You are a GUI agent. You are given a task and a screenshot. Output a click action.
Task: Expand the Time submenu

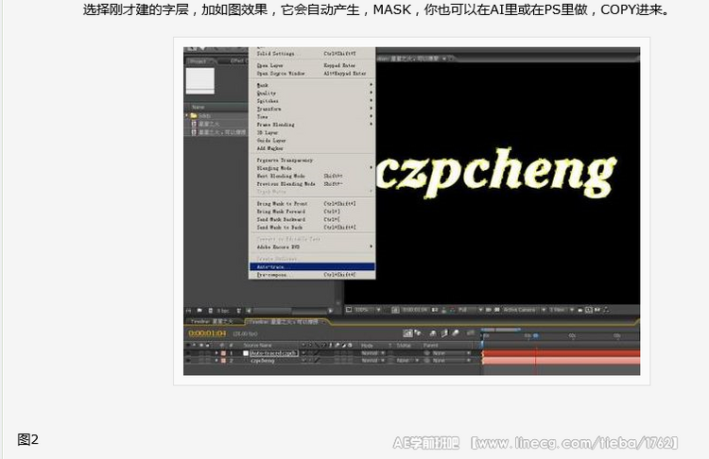[312, 116]
